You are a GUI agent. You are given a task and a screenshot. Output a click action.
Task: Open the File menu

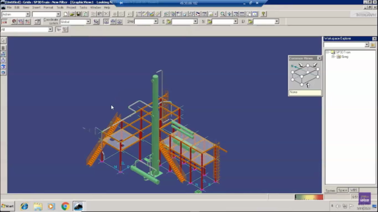coord(9,8)
